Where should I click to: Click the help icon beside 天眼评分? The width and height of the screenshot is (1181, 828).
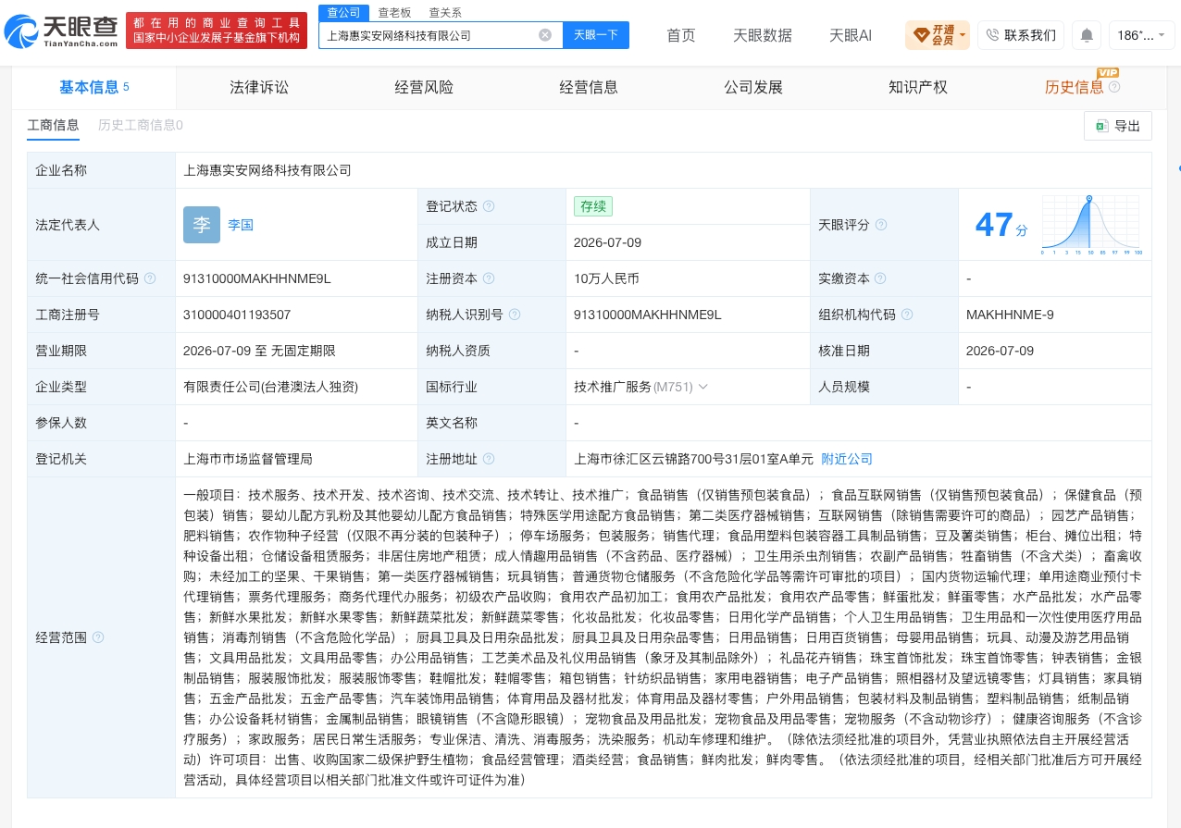(x=881, y=225)
